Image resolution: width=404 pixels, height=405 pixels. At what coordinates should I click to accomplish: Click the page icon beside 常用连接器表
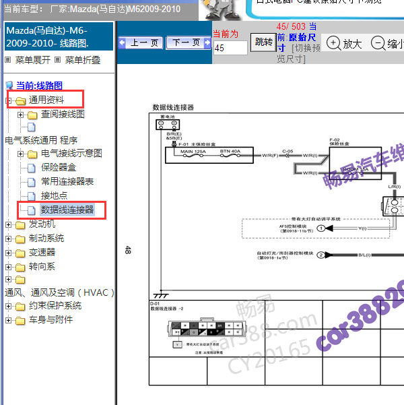click(x=32, y=182)
